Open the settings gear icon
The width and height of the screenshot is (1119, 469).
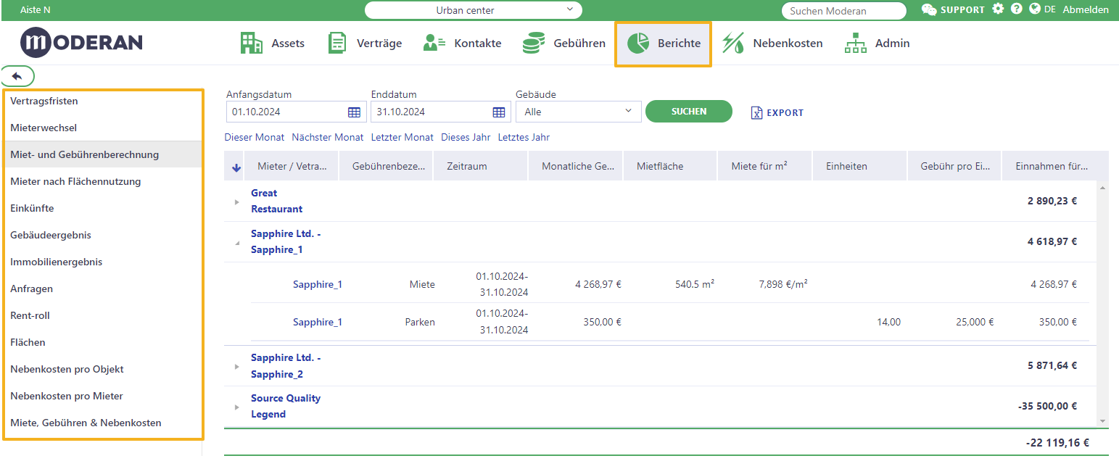click(999, 9)
